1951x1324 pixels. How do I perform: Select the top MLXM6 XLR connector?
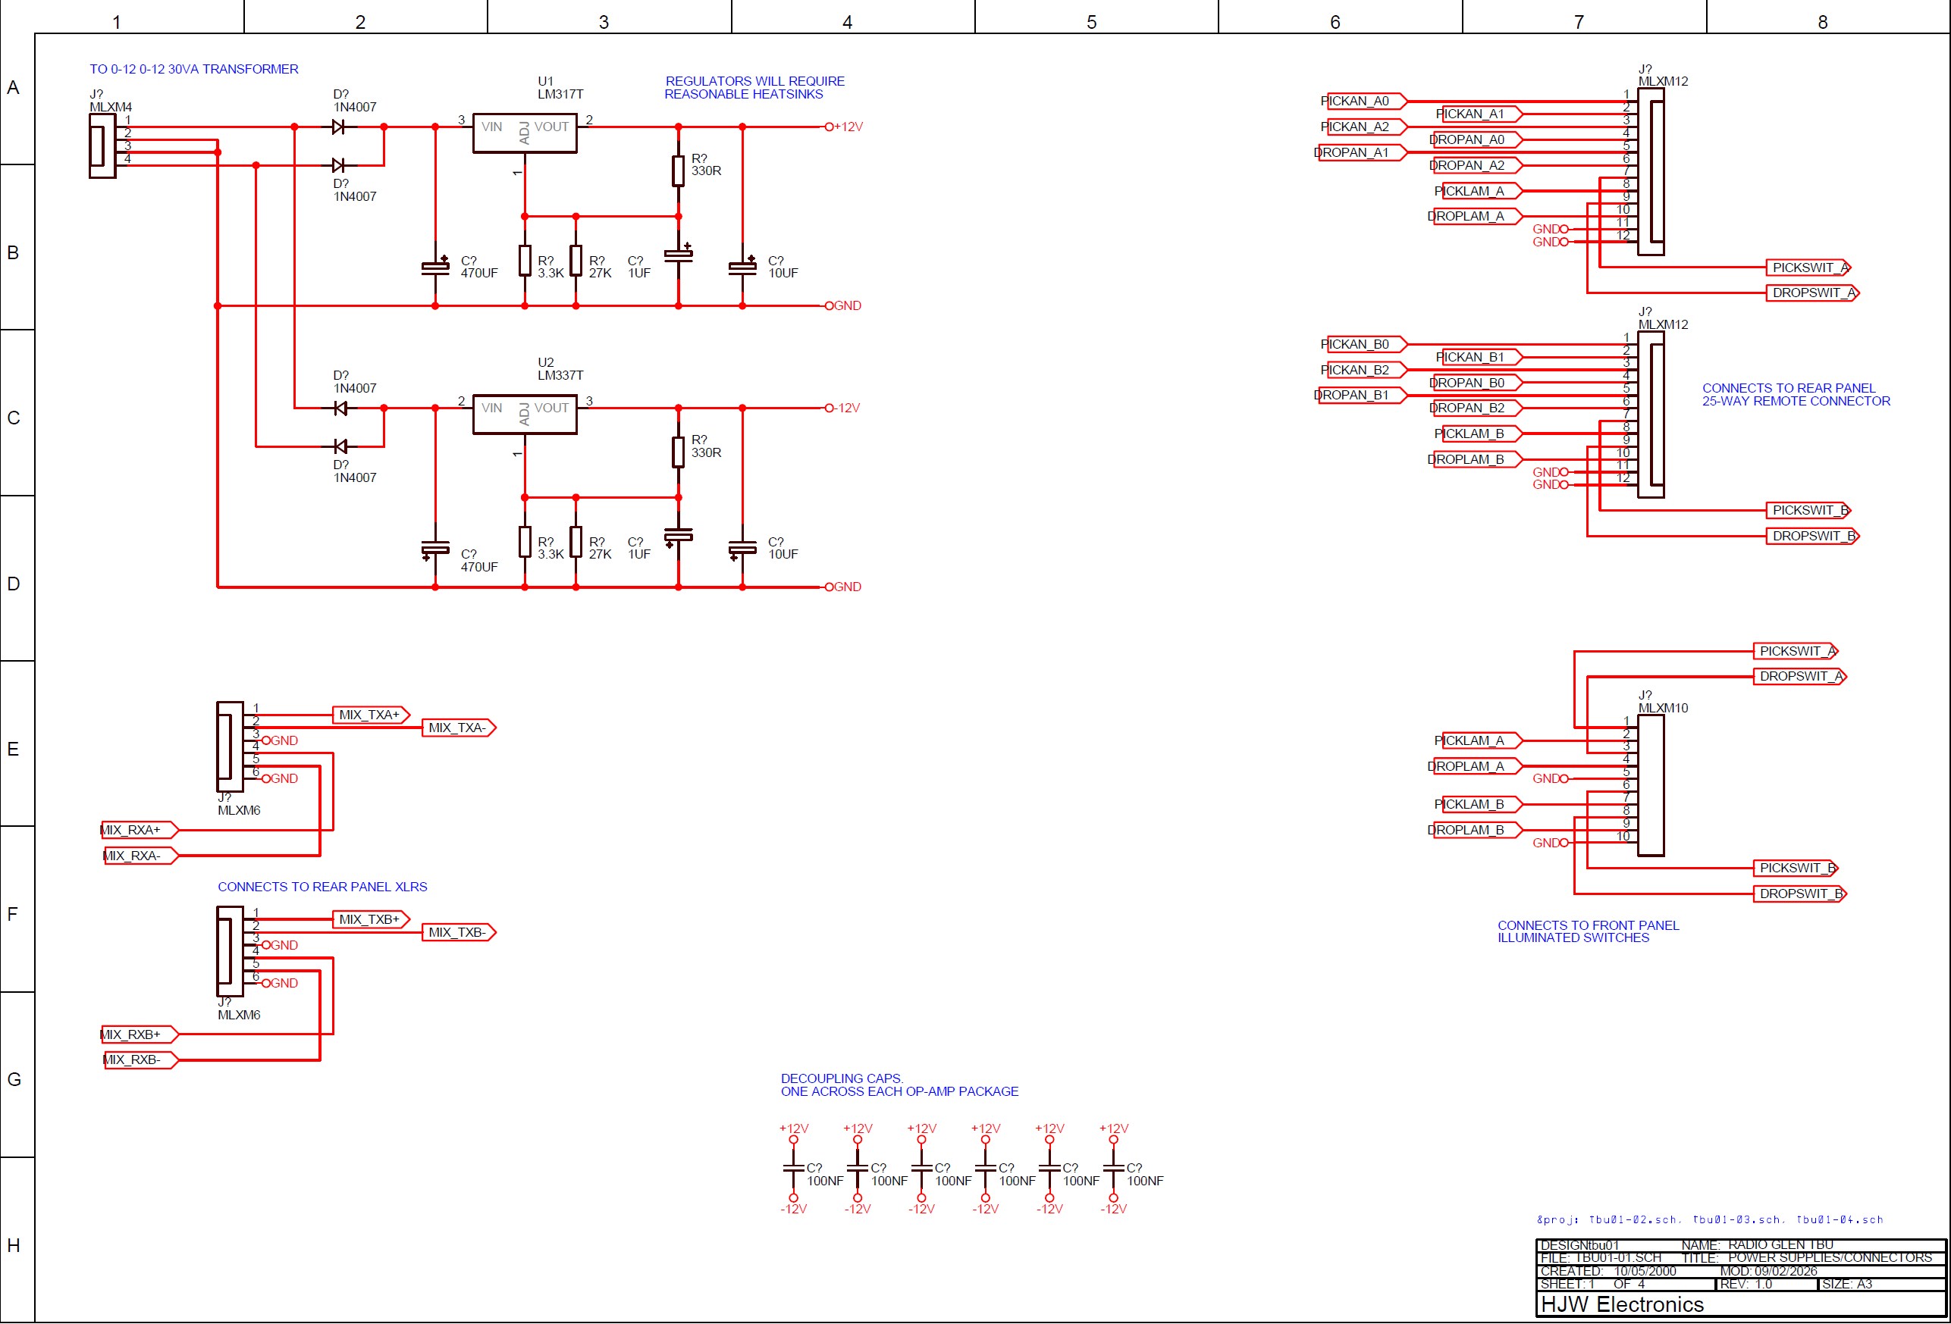pyautogui.click(x=229, y=746)
